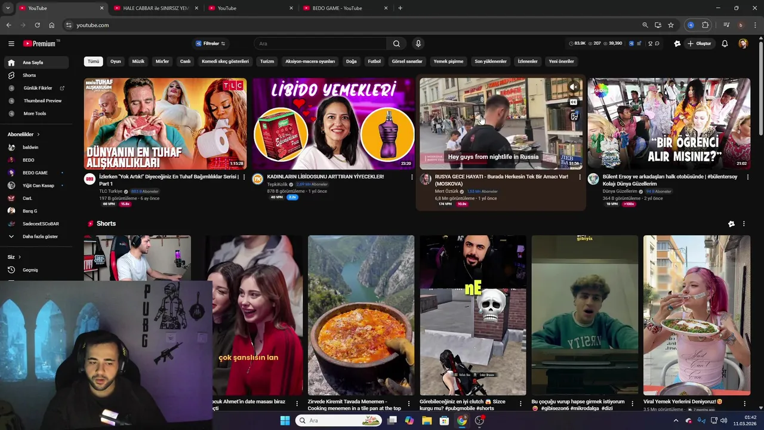This screenshot has height=430, width=764.
Task: Open the account avatar menu
Action: (743, 44)
